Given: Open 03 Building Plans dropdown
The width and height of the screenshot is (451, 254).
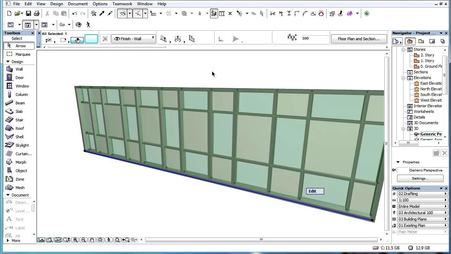Looking at the screenshot, I should pos(422,219).
